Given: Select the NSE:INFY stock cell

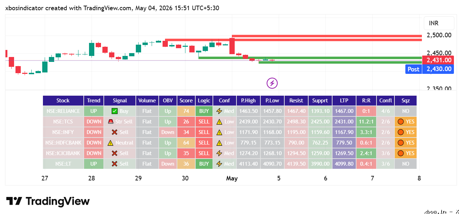Looking at the screenshot, I should [63, 132].
